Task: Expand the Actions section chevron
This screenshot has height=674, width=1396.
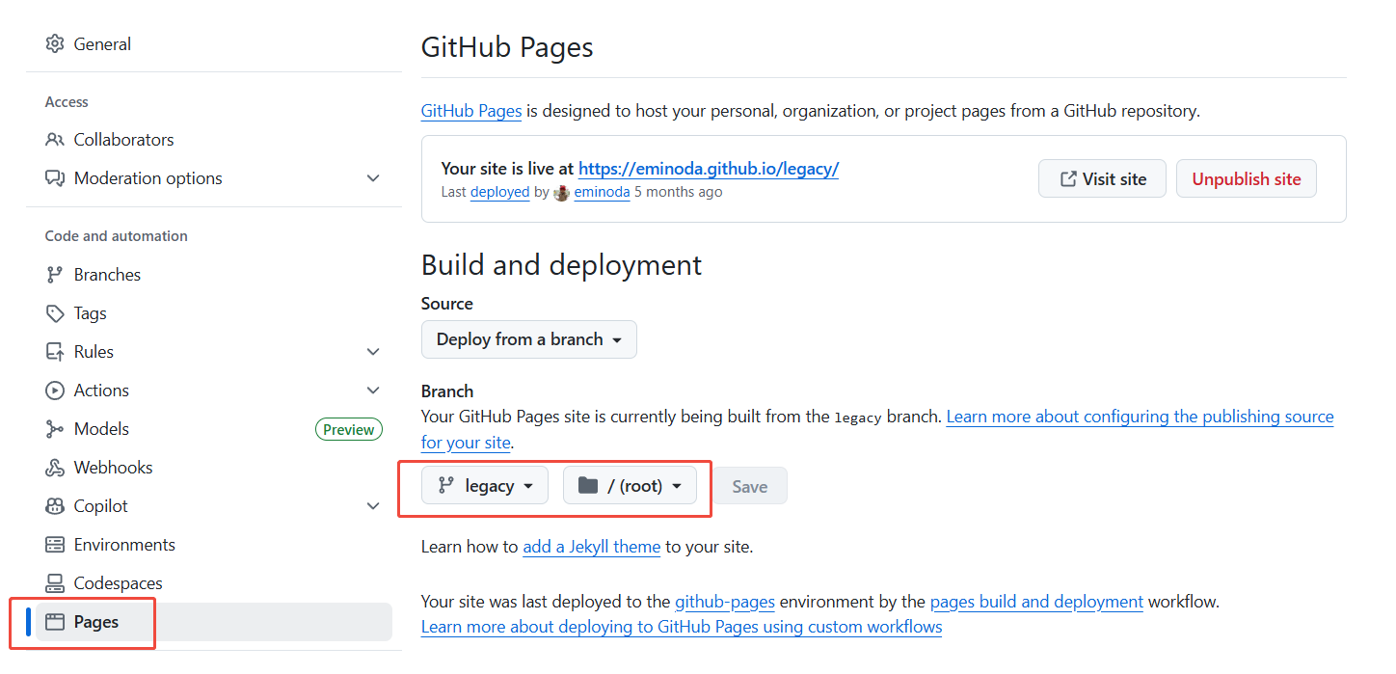Action: click(373, 391)
